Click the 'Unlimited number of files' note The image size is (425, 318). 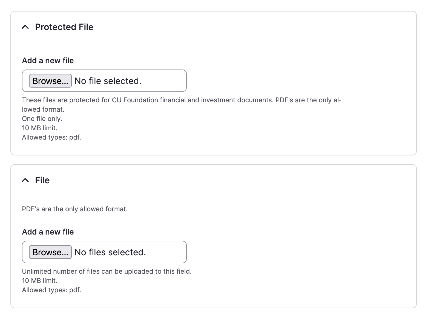pos(107,271)
